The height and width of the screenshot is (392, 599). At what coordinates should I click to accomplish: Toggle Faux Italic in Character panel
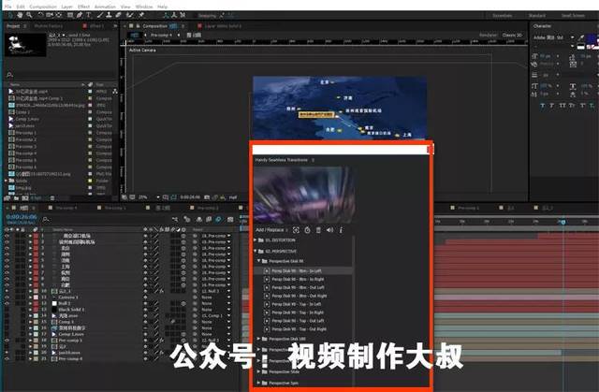coord(552,106)
